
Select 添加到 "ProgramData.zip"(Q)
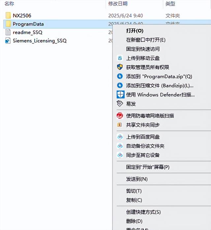click(x=159, y=76)
